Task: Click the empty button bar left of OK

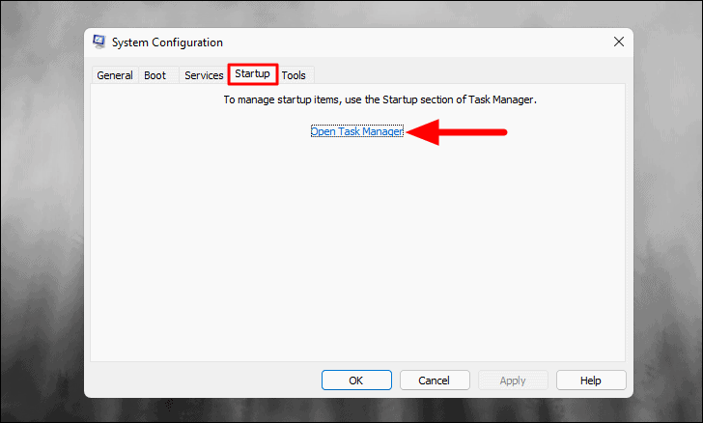Action: click(204, 381)
